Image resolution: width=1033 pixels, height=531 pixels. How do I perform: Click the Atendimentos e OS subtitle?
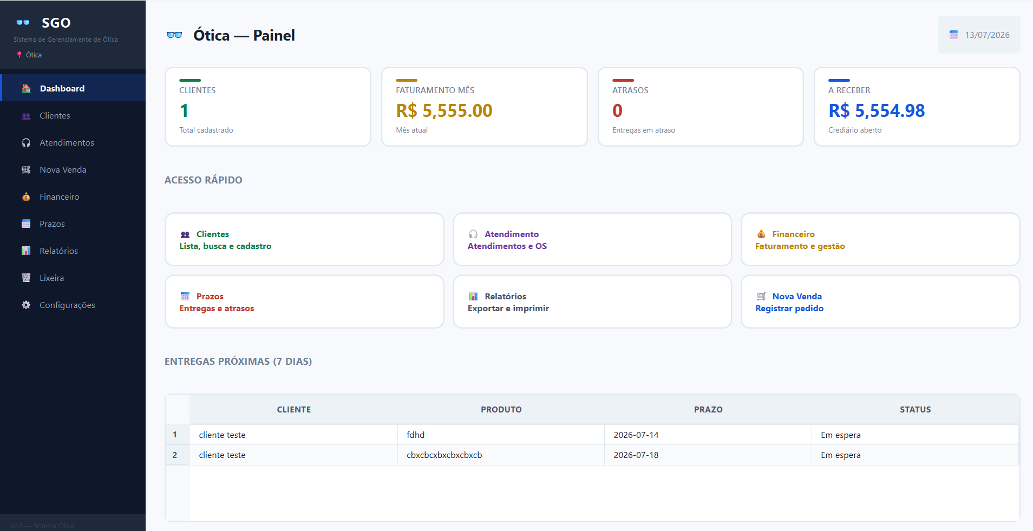[507, 246]
